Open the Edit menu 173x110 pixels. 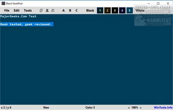(16, 11)
